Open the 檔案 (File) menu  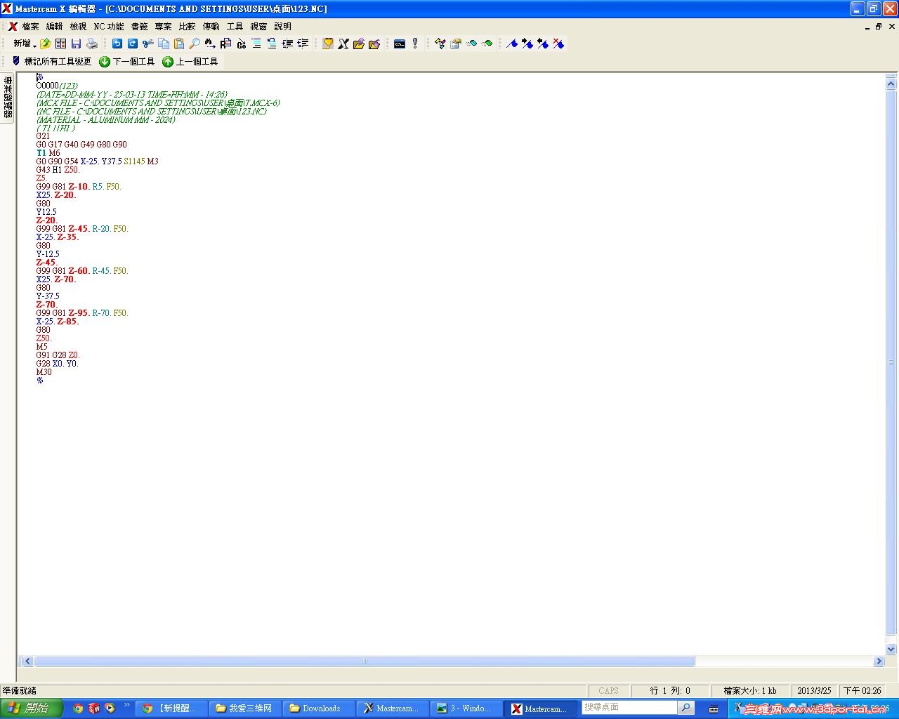pos(31,27)
